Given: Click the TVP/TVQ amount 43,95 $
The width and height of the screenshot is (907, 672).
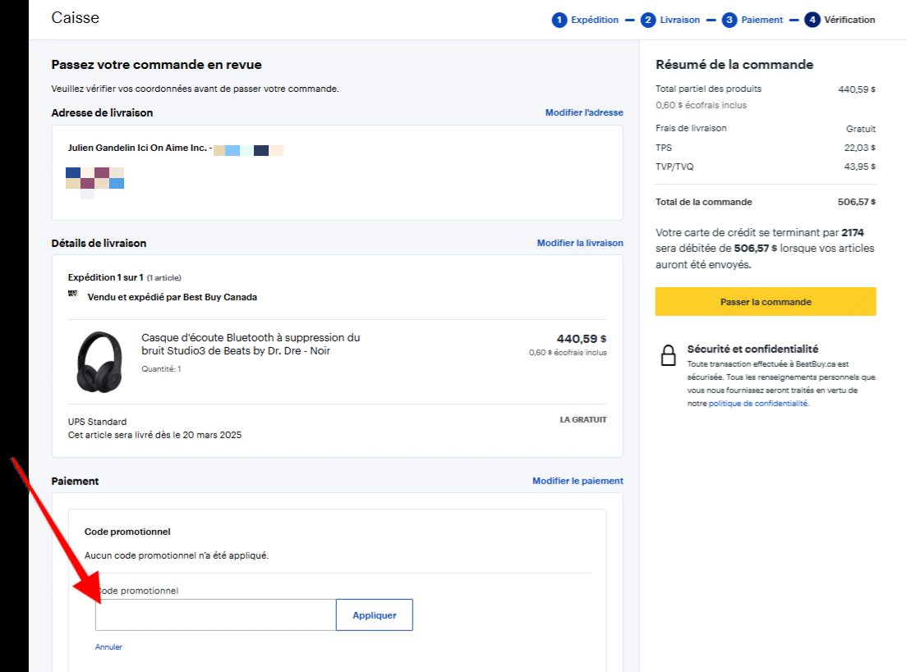Looking at the screenshot, I should click(859, 167).
